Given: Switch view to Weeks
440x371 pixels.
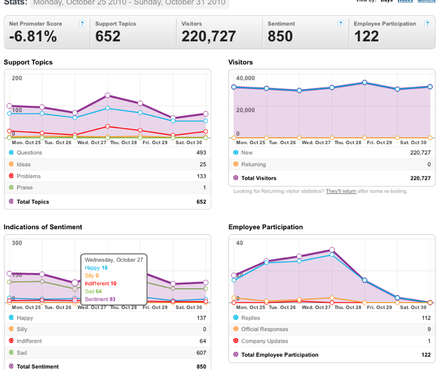Looking at the screenshot, I should coord(405,1).
